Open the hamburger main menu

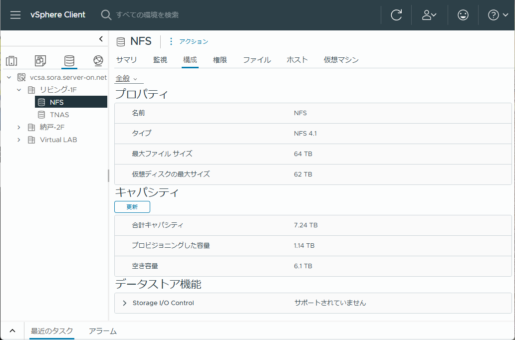(x=15, y=15)
